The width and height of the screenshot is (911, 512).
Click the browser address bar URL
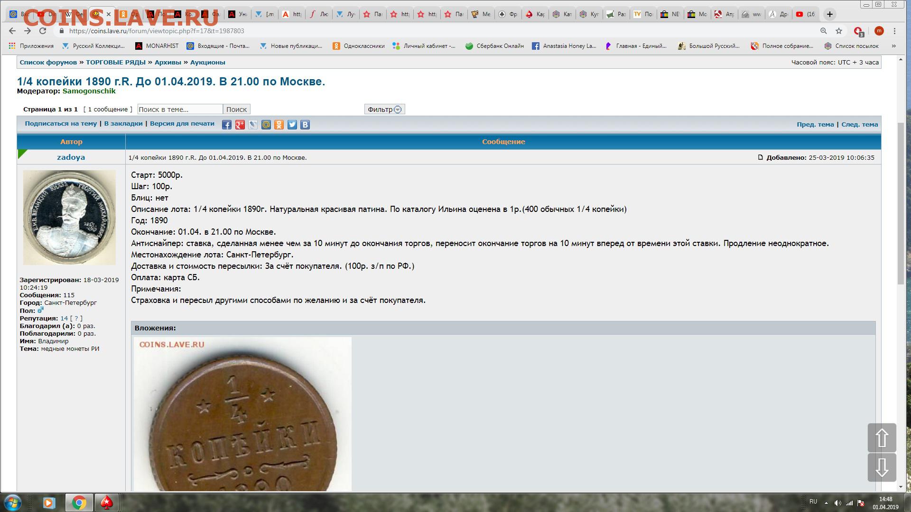[157, 31]
